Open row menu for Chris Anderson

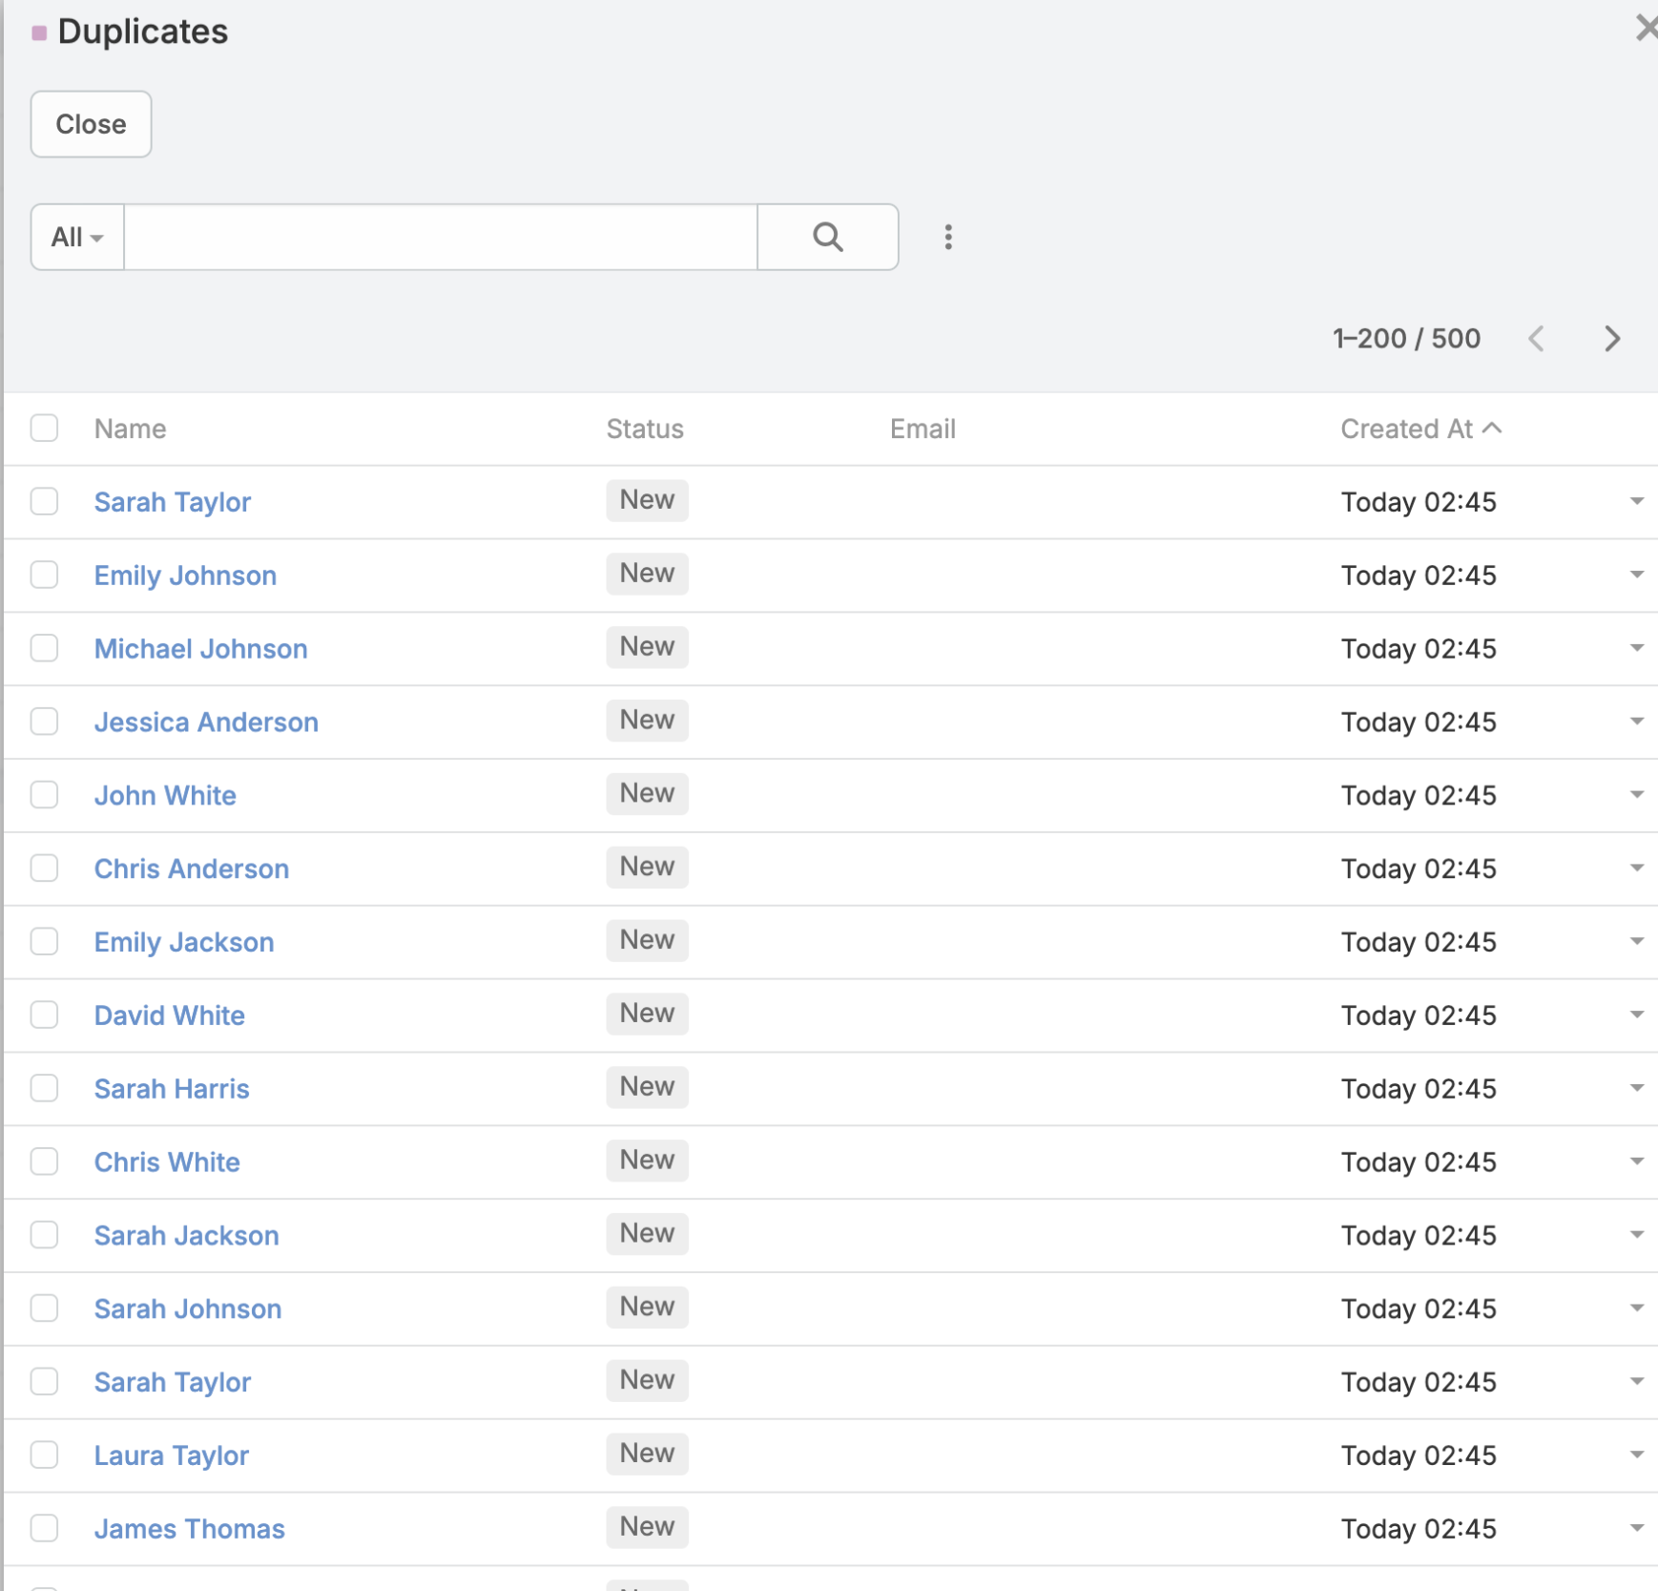click(x=1636, y=869)
